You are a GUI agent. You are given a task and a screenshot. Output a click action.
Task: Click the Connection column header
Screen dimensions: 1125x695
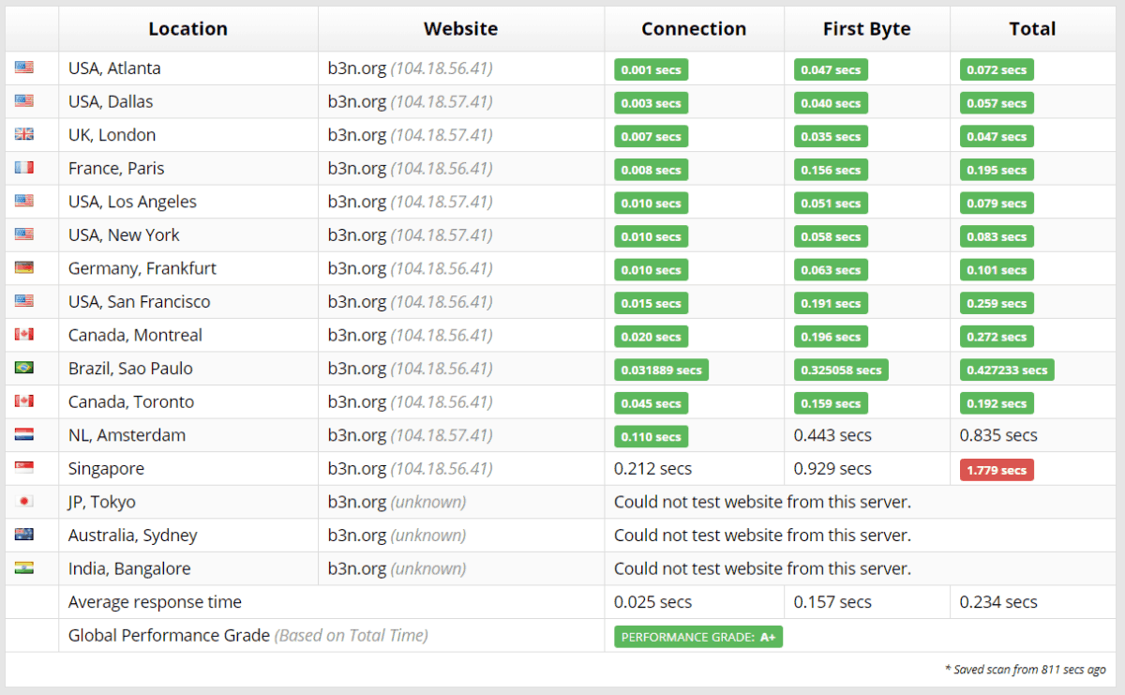pos(694,28)
